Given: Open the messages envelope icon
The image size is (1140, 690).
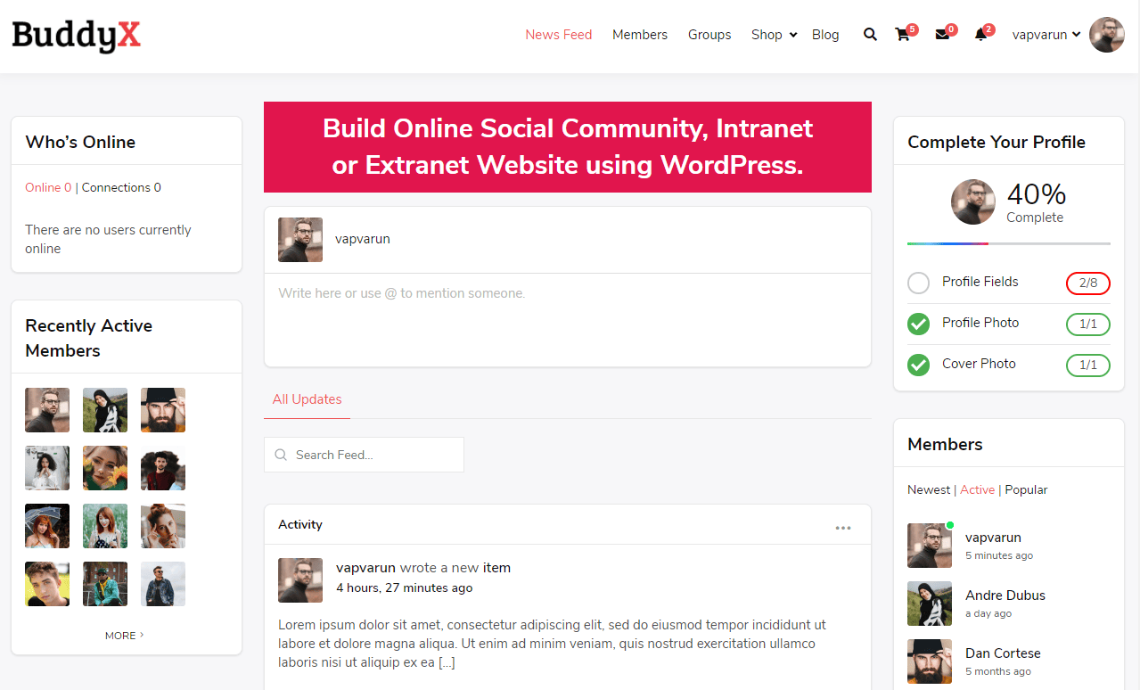Looking at the screenshot, I should click(942, 35).
